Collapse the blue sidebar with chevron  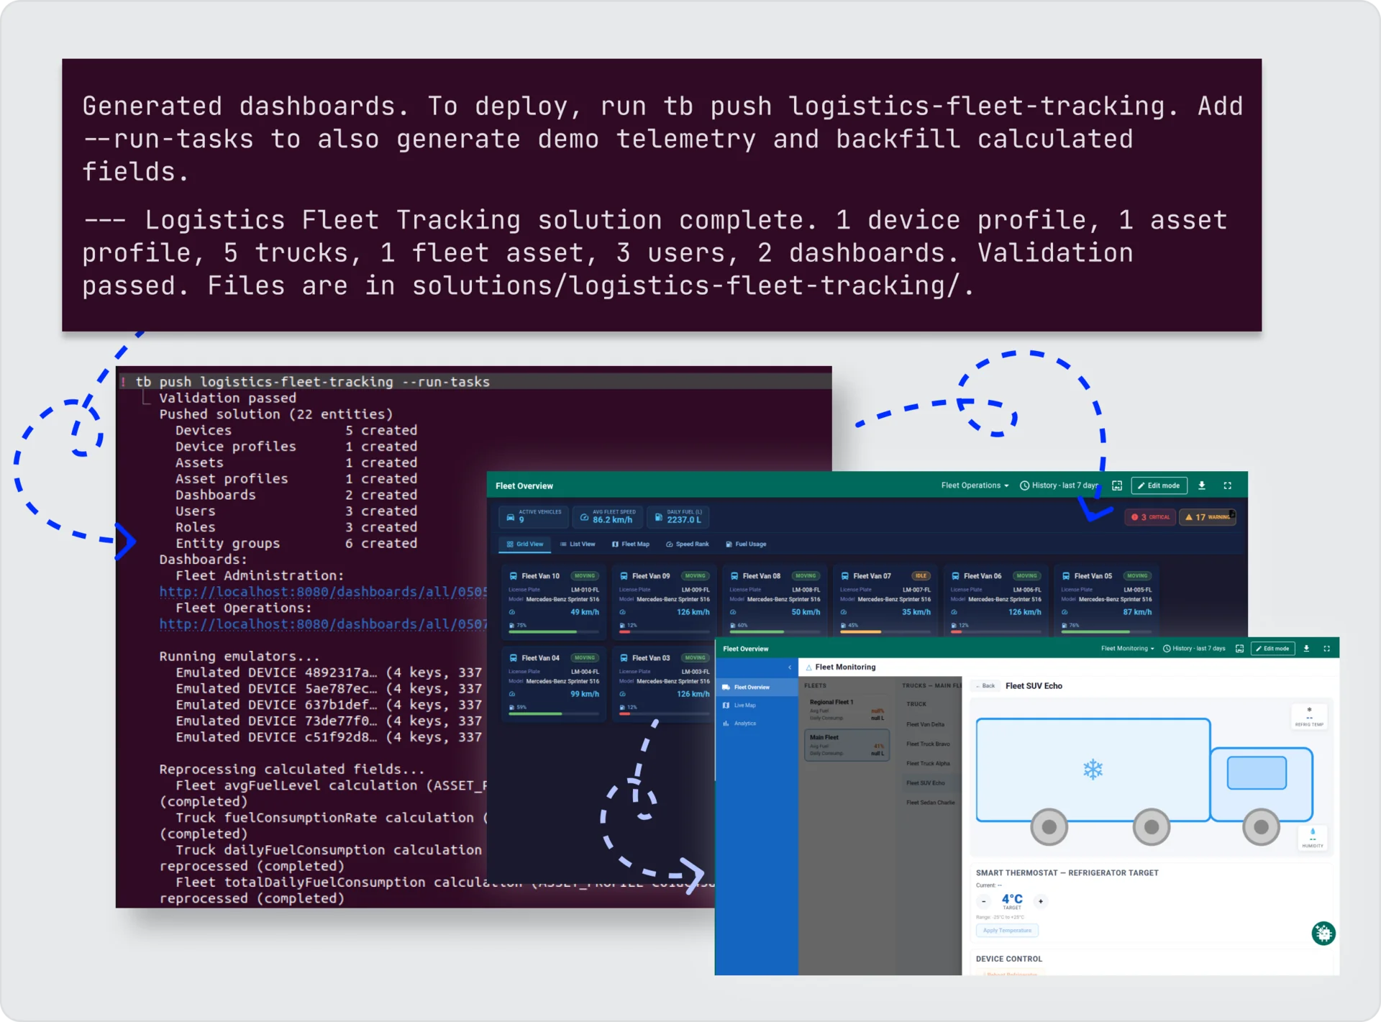click(790, 667)
